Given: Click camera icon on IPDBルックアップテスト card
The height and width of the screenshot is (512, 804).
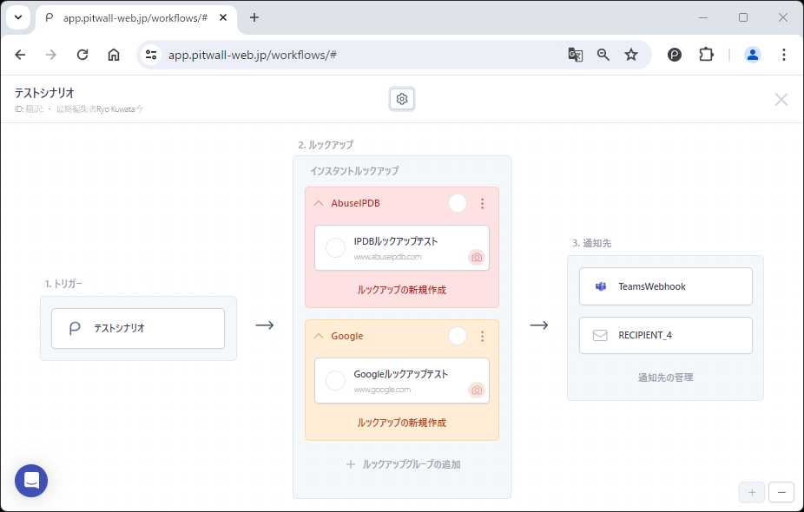Looking at the screenshot, I should pos(476,258).
